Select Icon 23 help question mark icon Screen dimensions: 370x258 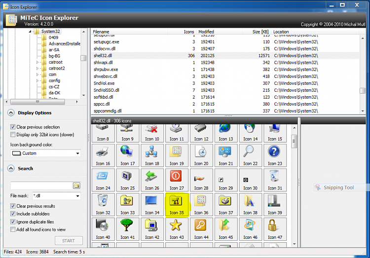tap(275, 155)
